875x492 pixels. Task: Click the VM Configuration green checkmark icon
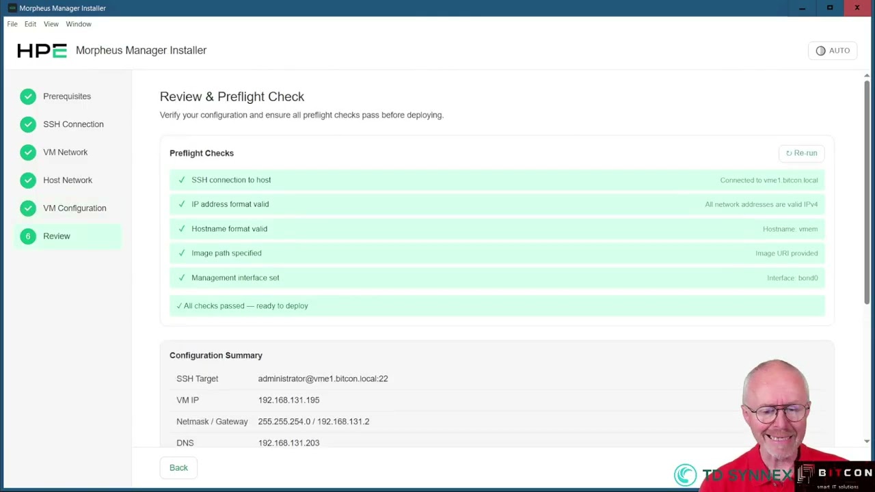tap(28, 208)
